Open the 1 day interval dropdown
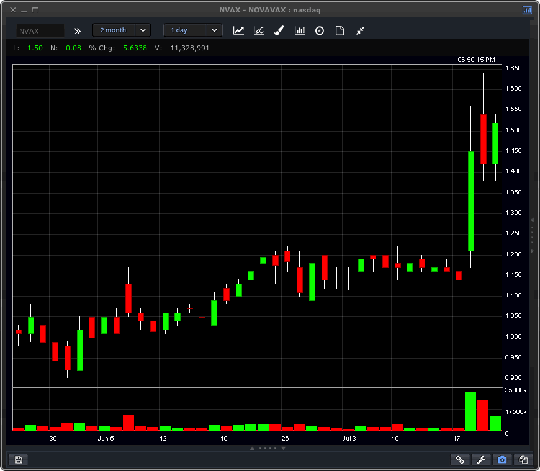 pyautogui.click(x=192, y=30)
